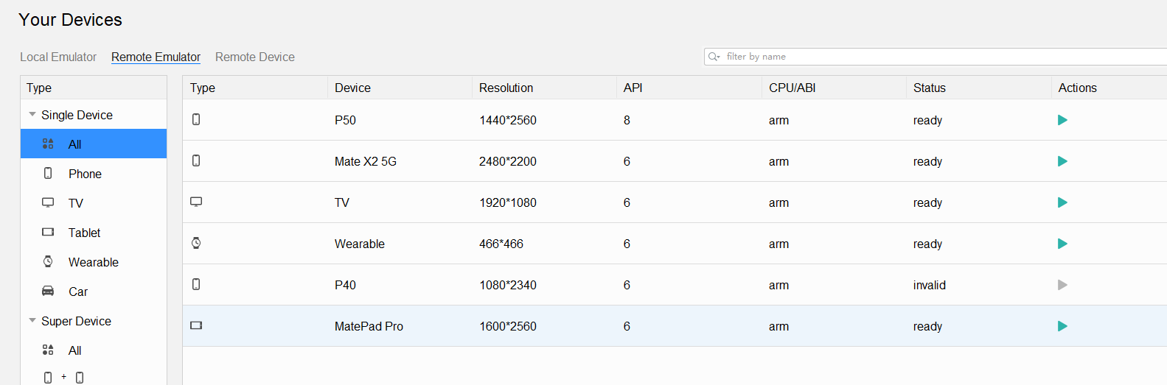Click the Car icon in the sidebar
Screen dimensions: 1167x385
[x=48, y=291]
